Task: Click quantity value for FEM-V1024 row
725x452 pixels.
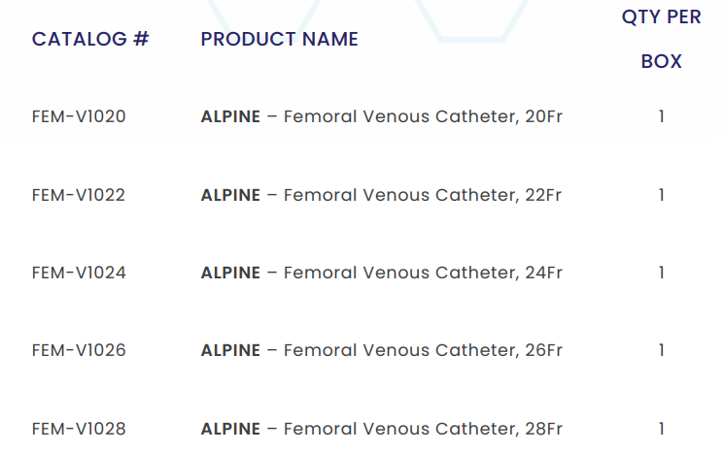Action: pyautogui.click(x=662, y=273)
